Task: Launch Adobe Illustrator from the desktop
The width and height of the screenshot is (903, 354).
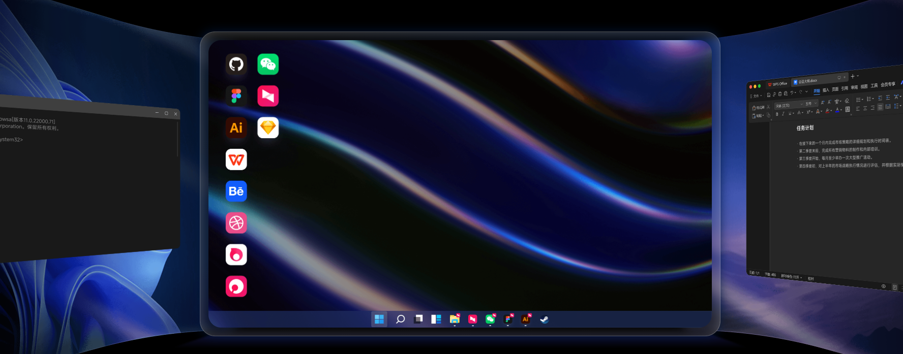Action: 236,127
